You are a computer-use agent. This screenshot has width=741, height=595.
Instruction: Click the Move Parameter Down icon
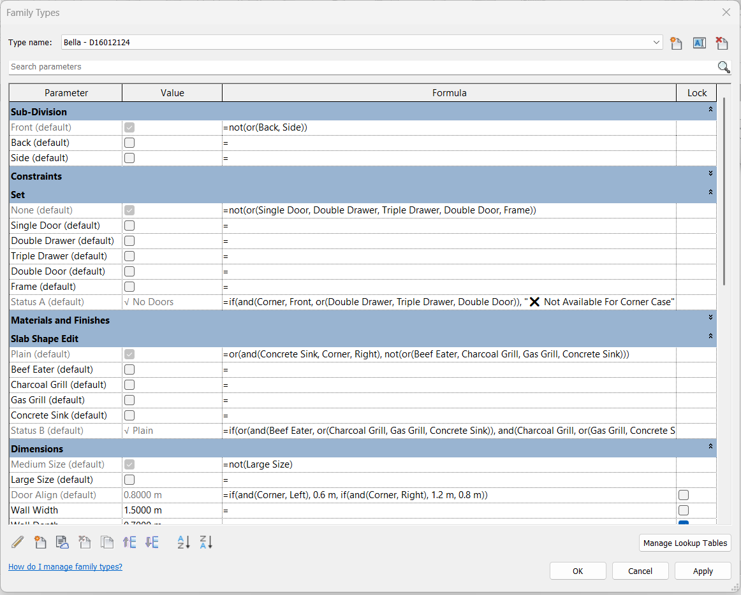point(152,543)
